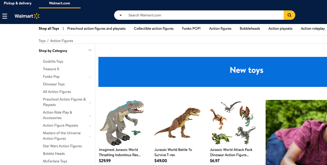Open McFarlane Toys category
The width and height of the screenshot is (327, 165).
click(55, 161)
